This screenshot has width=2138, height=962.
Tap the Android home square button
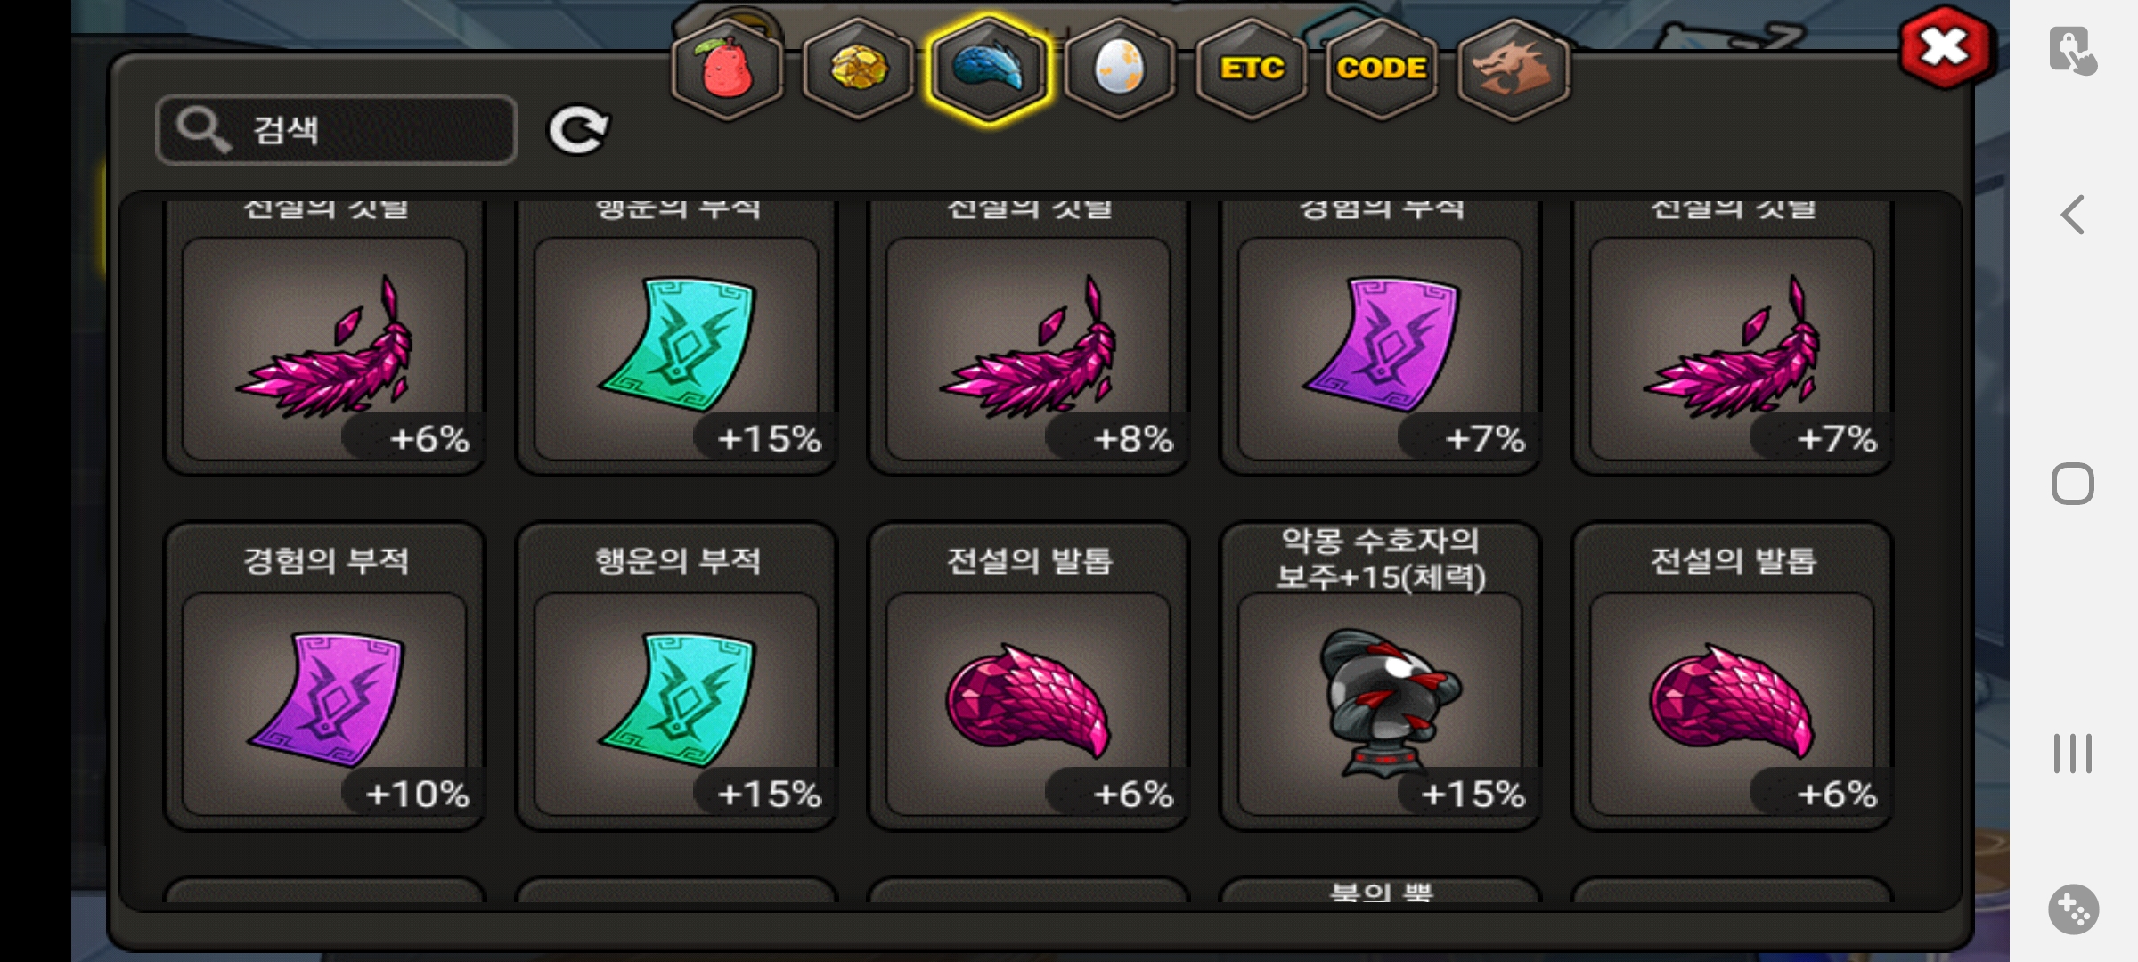[x=2073, y=485]
